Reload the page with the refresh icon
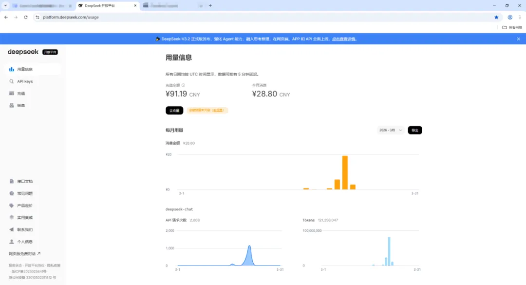 point(25,17)
